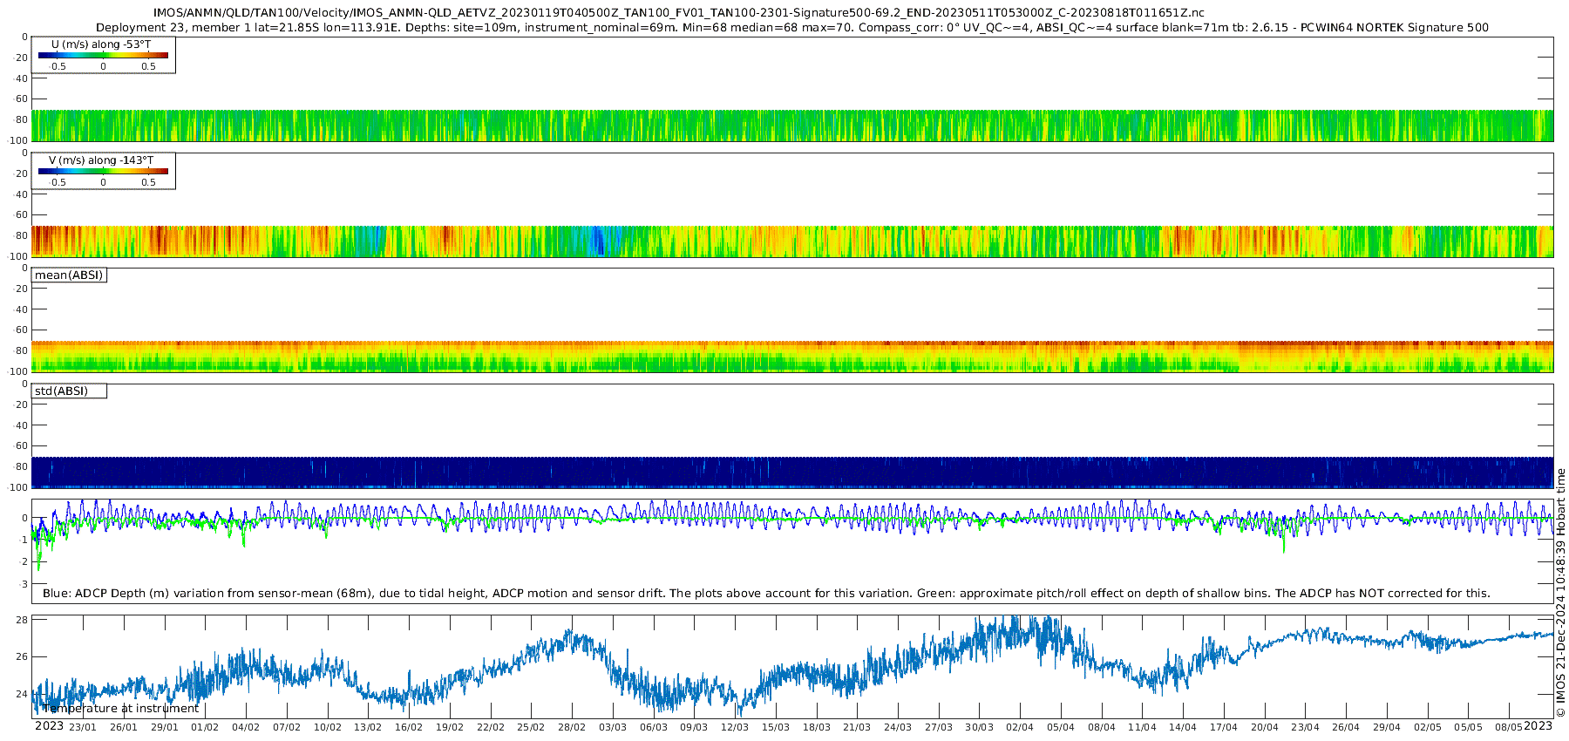Click the Deployment 23 metadata subtitle line
Viewport: 1569px width, 741px height.
click(x=791, y=28)
